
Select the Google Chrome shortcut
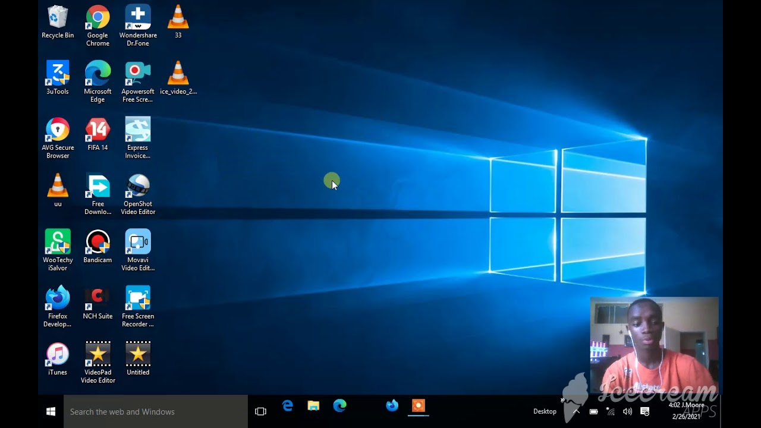[98, 26]
